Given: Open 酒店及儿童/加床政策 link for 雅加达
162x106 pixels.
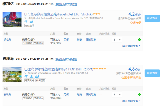Looking at the screenshot, I should point(66,4).
